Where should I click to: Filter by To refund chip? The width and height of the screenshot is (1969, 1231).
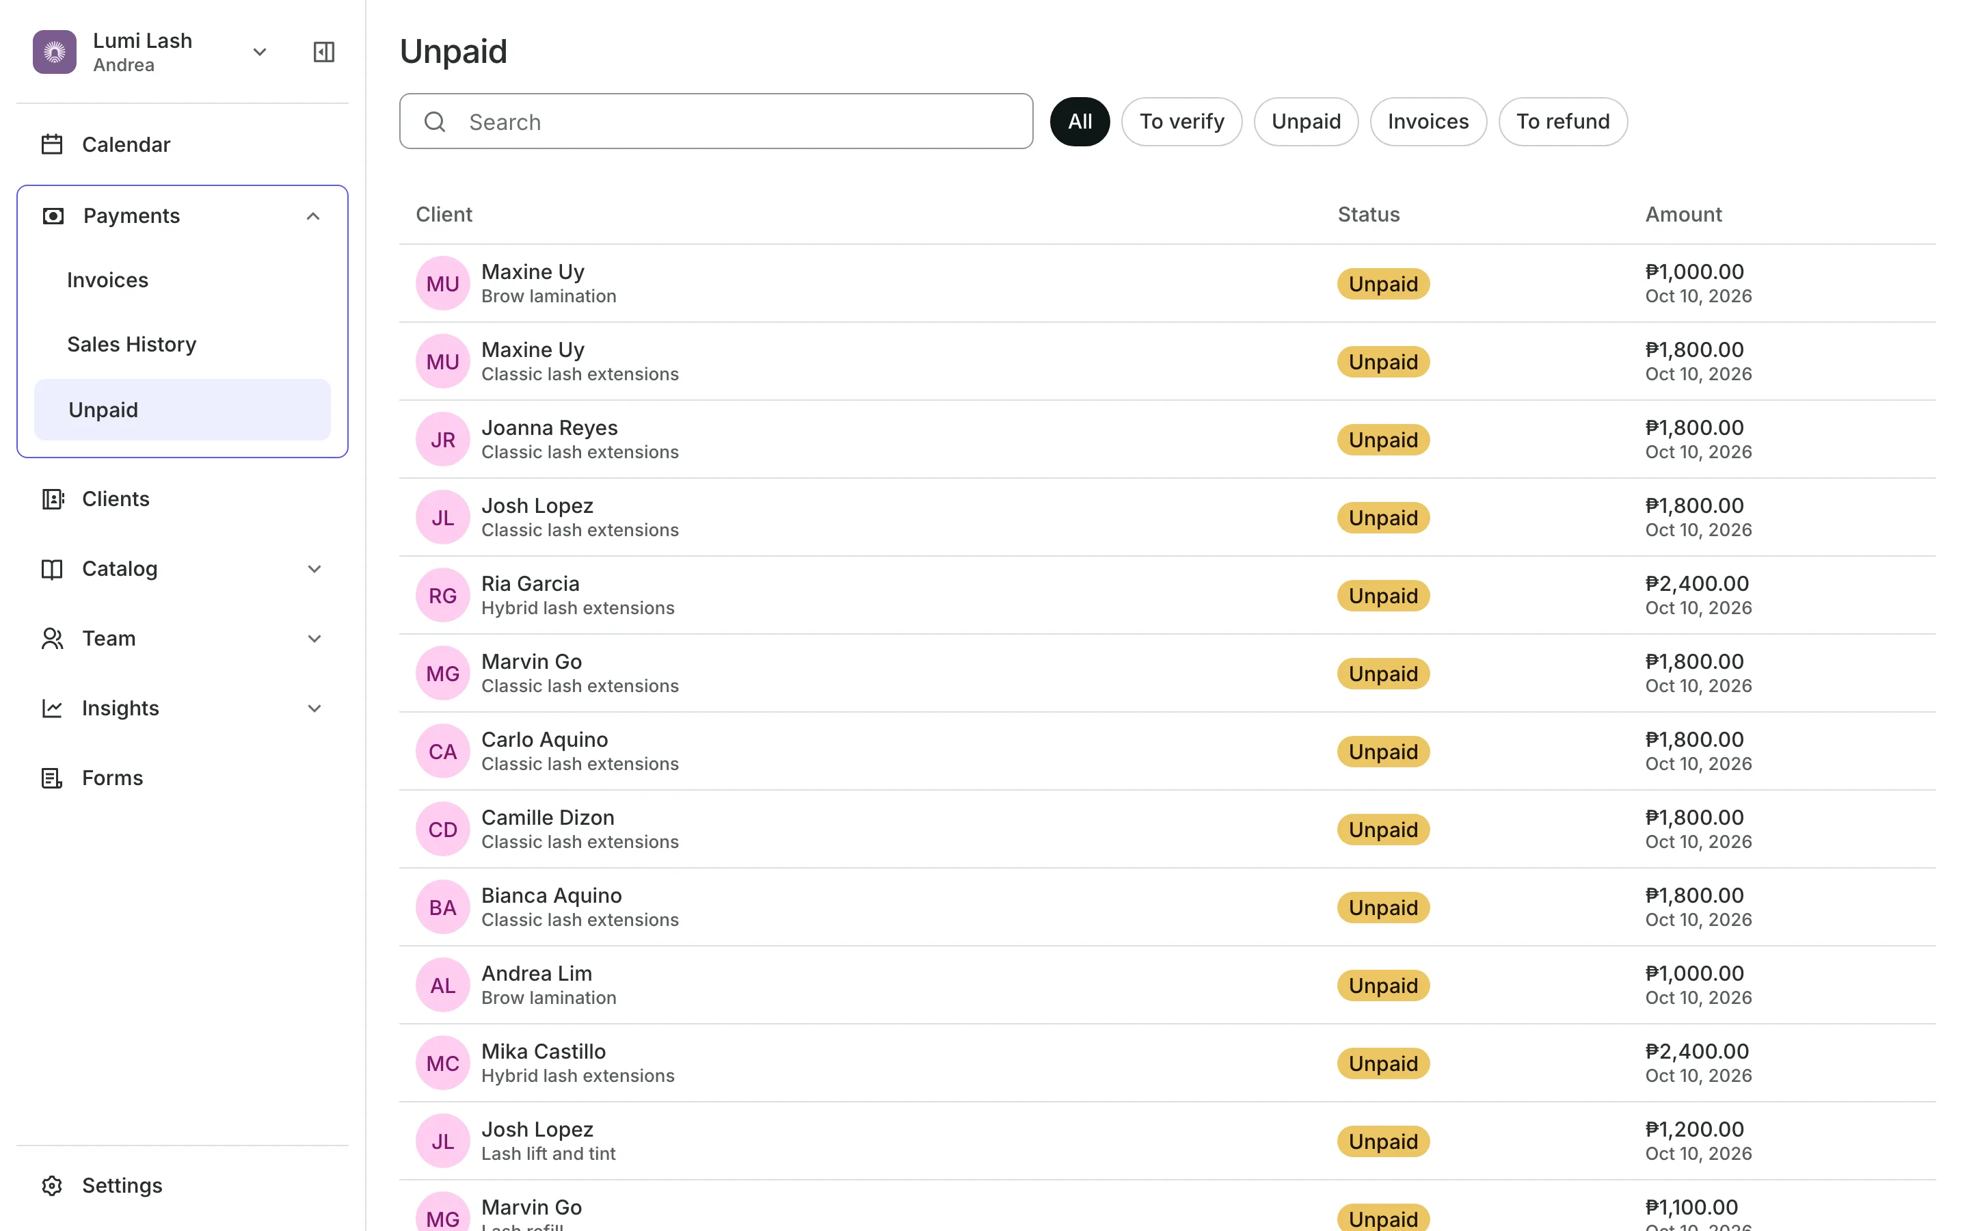pyautogui.click(x=1563, y=121)
